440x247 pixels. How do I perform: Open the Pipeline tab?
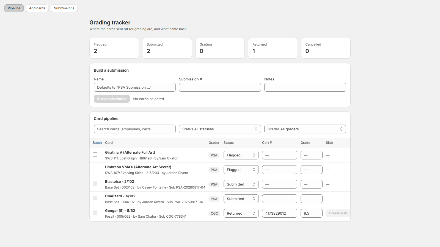(x=14, y=8)
